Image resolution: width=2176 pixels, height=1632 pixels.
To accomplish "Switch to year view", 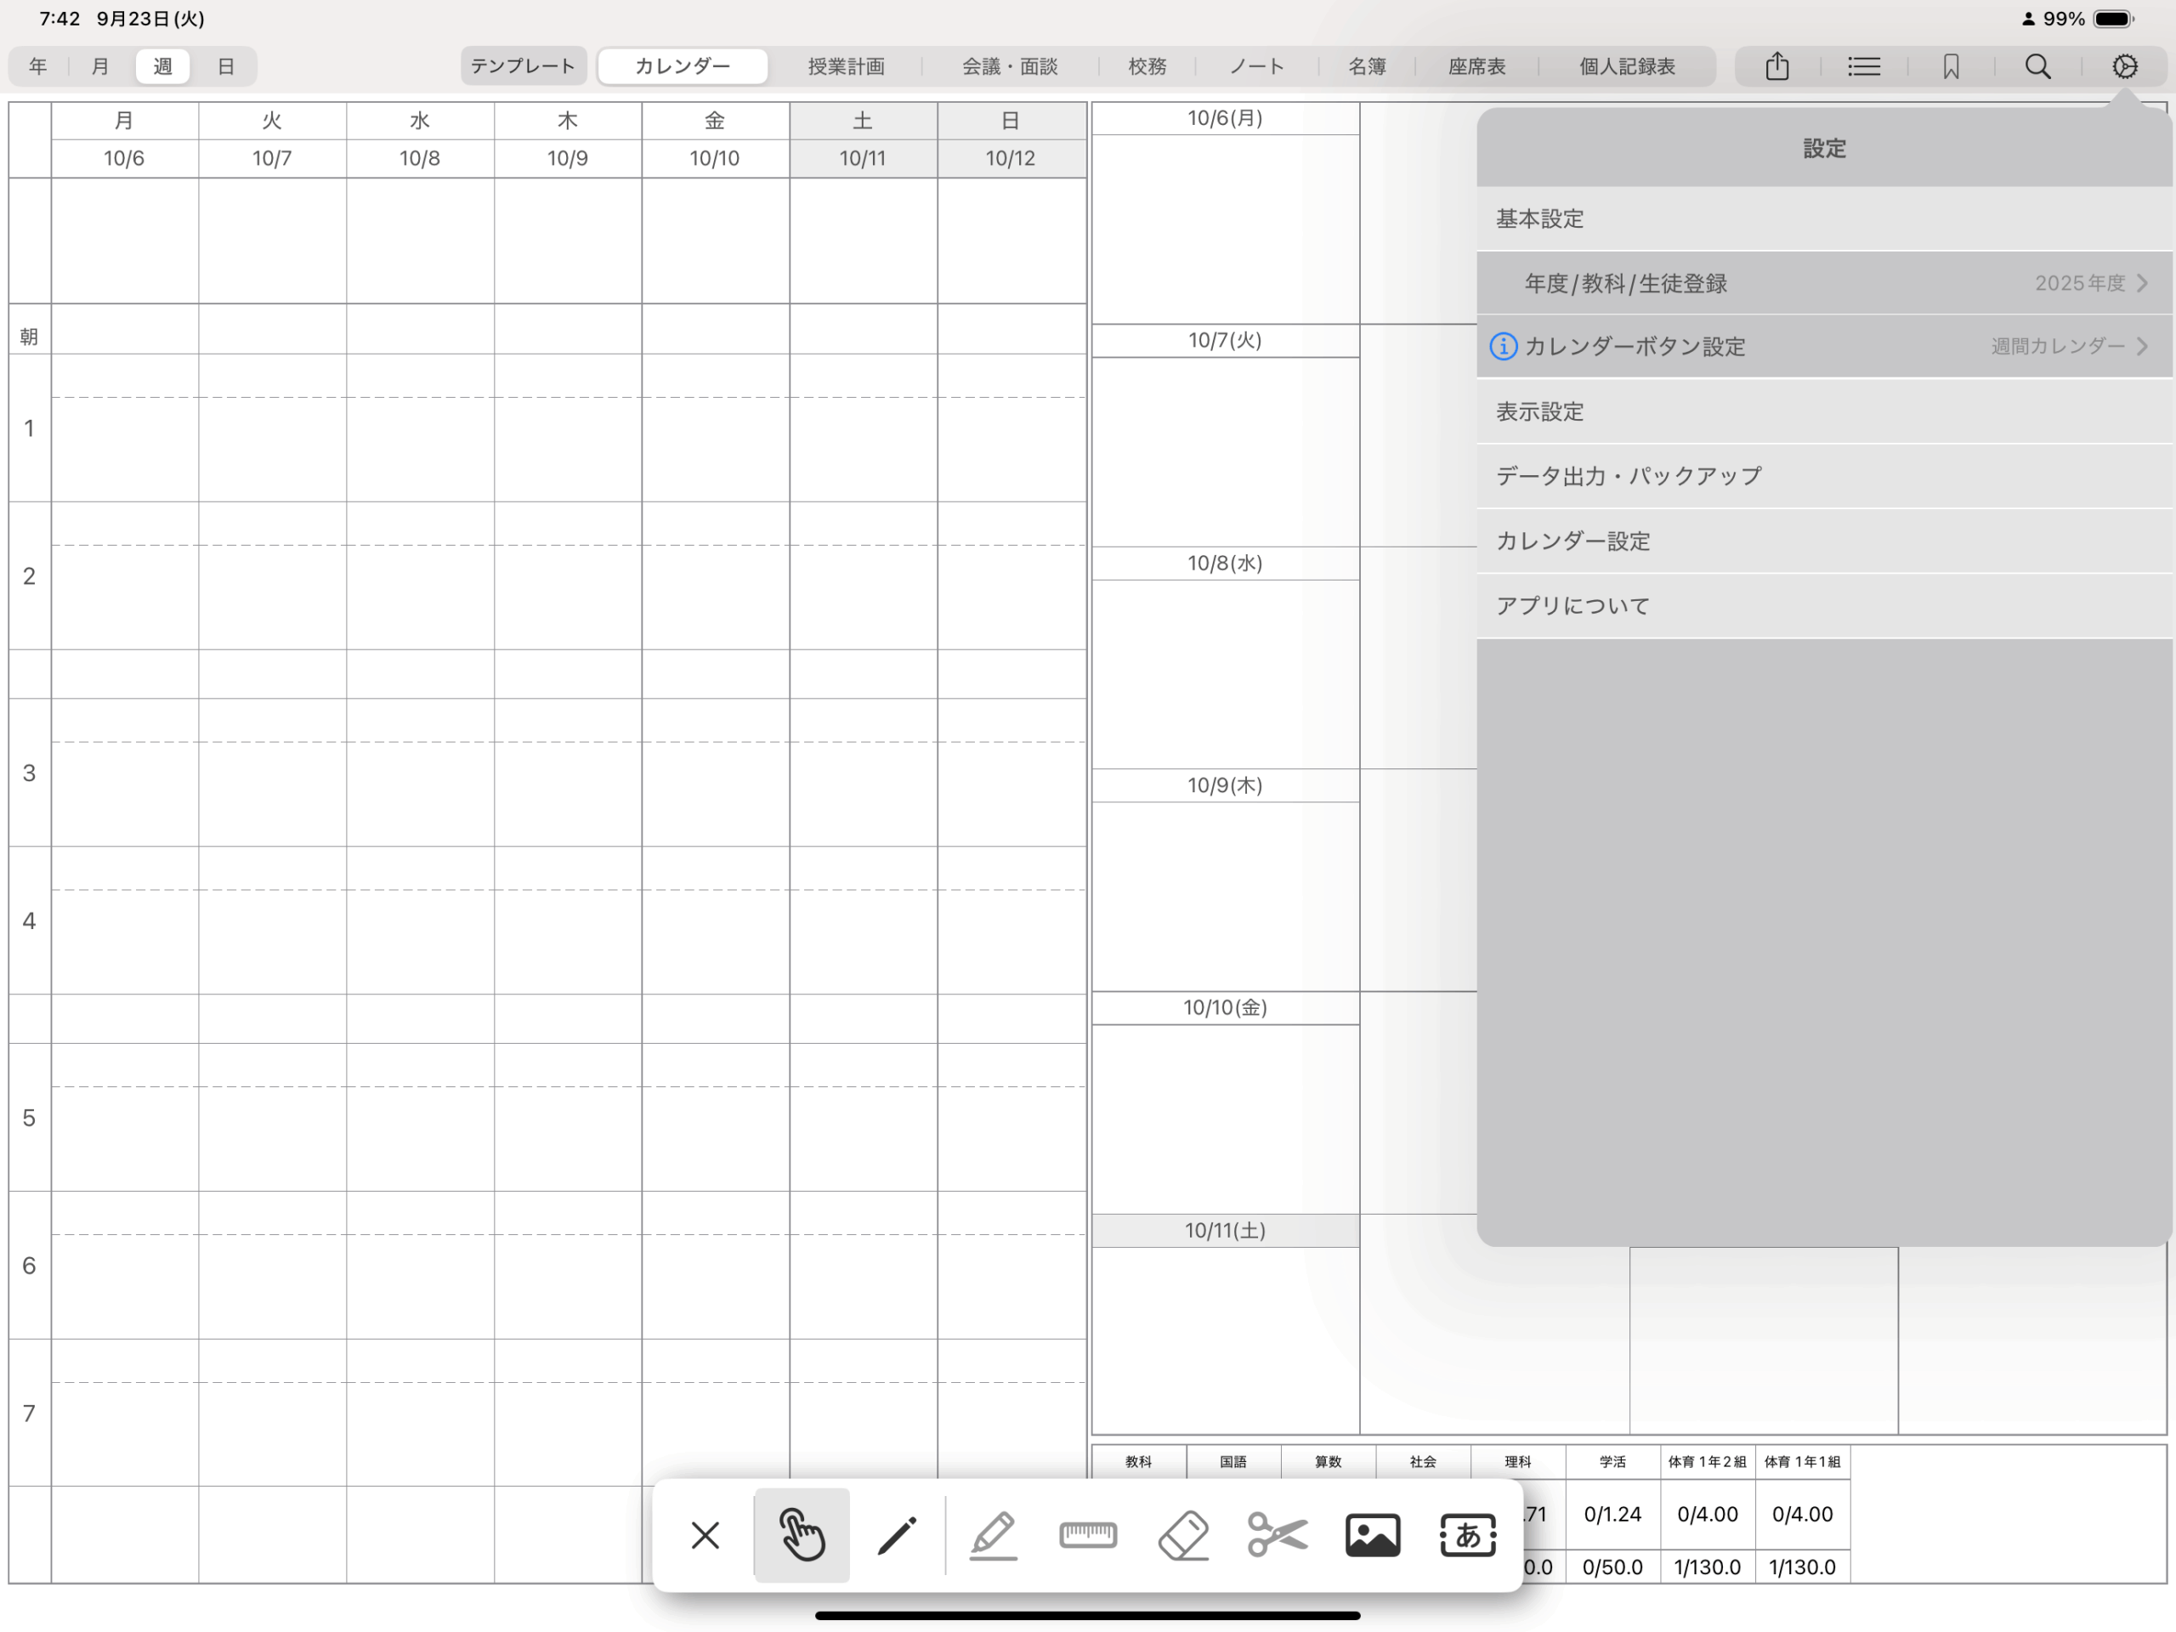I will click(38, 67).
